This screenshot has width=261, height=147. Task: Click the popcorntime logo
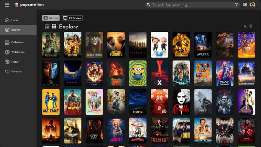click(x=29, y=5)
